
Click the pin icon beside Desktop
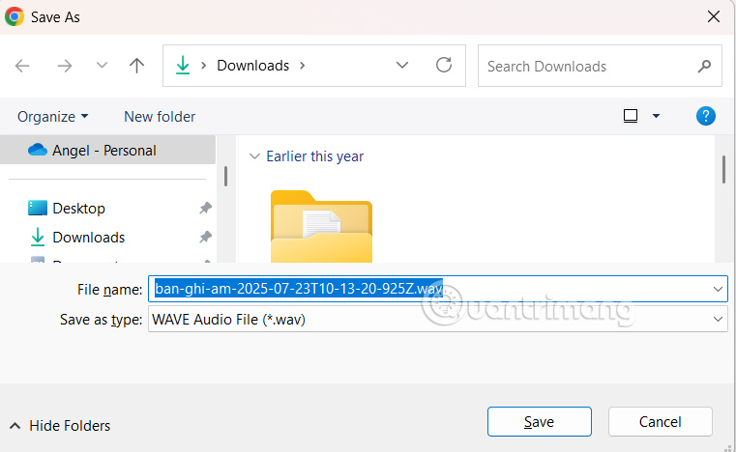tap(205, 209)
